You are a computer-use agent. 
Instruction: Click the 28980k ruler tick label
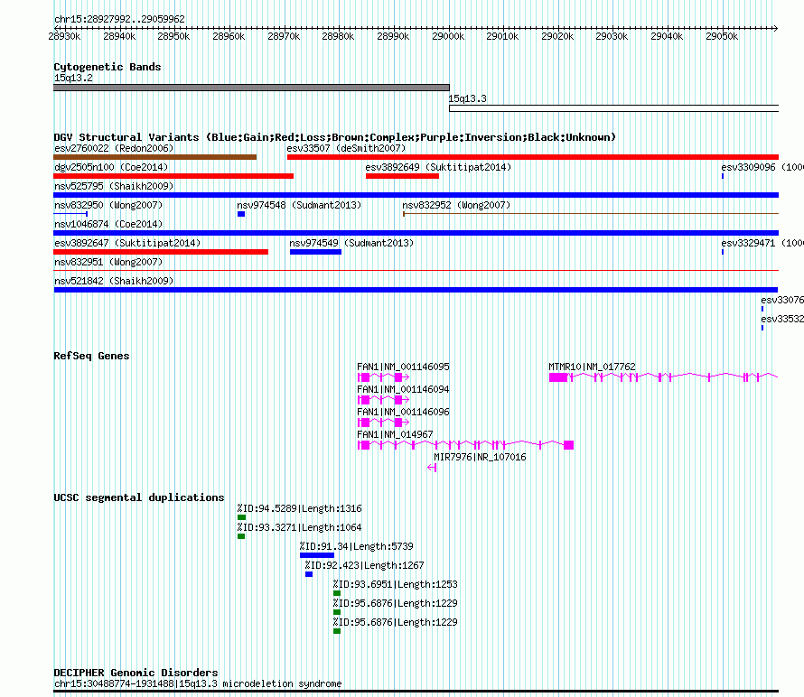(339, 36)
